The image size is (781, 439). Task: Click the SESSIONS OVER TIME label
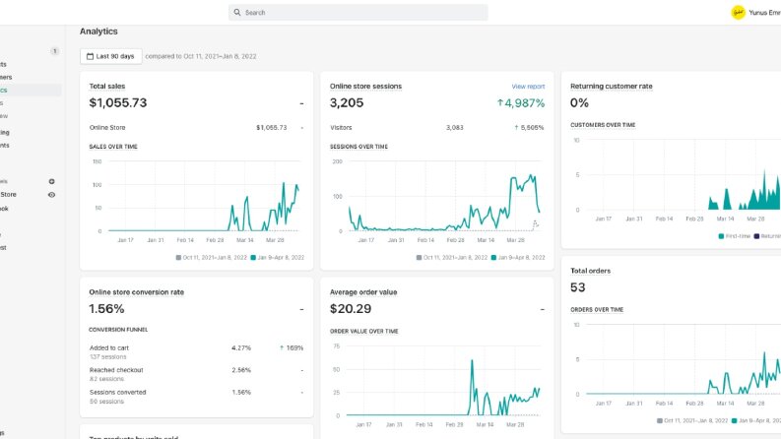point(358,147)
